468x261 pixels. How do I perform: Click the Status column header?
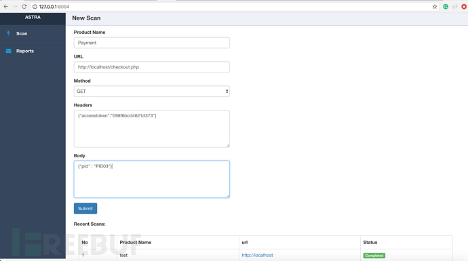click(370, 242)
